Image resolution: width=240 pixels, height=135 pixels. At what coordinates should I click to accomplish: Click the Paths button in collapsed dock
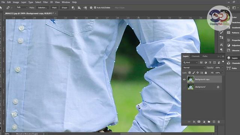(233, 68)
